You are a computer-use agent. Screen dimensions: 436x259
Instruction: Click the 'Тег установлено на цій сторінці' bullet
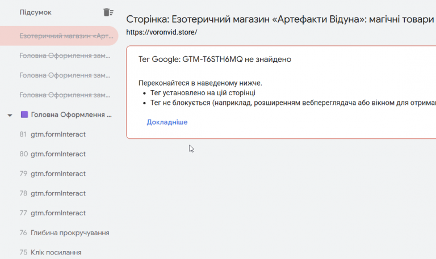coord(203,93)
